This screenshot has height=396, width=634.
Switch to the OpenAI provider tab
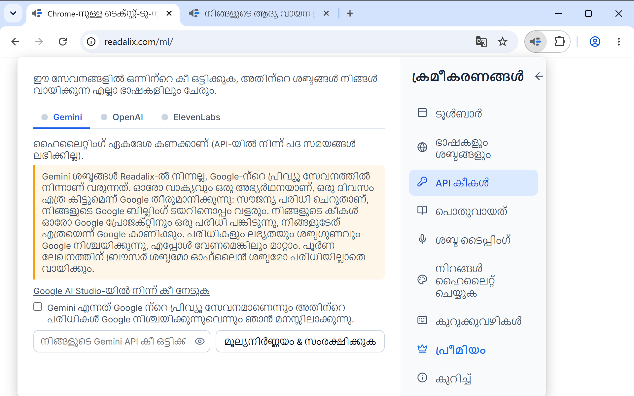pyautogui.click(x=122, y=117)
